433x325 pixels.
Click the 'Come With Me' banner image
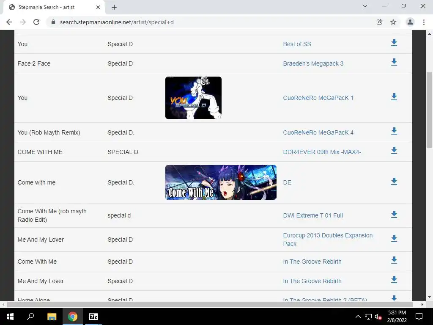click(x=221, y=182)
